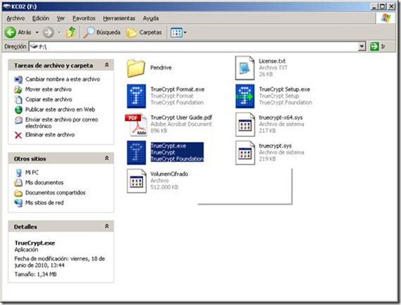Click the F:\ address field
401x305 pixels.
194,47
